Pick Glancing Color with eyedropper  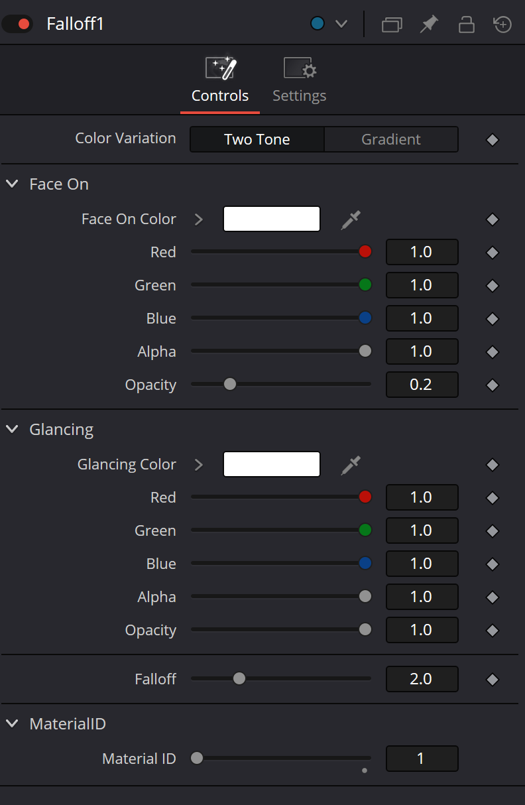click(x=351, y=465)
